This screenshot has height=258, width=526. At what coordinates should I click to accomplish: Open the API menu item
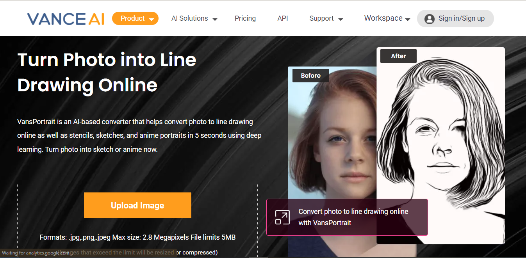point(283,18)
